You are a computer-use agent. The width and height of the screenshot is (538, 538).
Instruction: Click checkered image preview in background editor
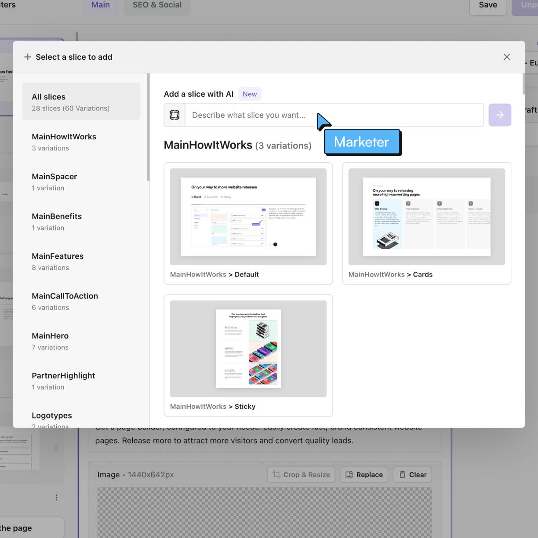click(265, 513)
